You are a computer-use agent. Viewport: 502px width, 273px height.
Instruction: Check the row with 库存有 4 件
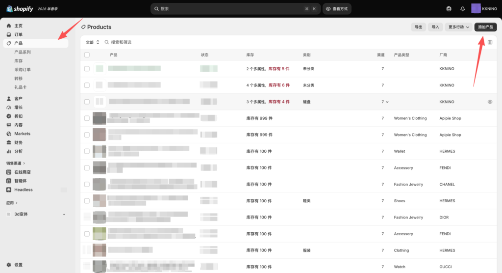[x=87, y=102]
